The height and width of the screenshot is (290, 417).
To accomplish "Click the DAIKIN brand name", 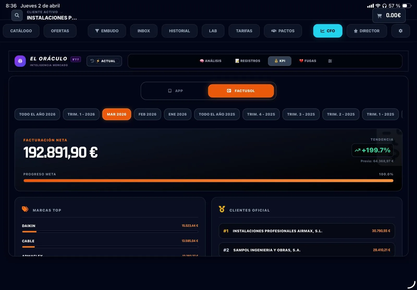I will point(29,226).
